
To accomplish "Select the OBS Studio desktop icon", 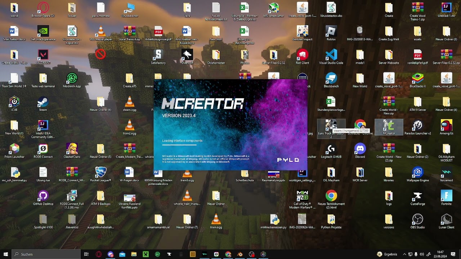I will click(417, 222).
